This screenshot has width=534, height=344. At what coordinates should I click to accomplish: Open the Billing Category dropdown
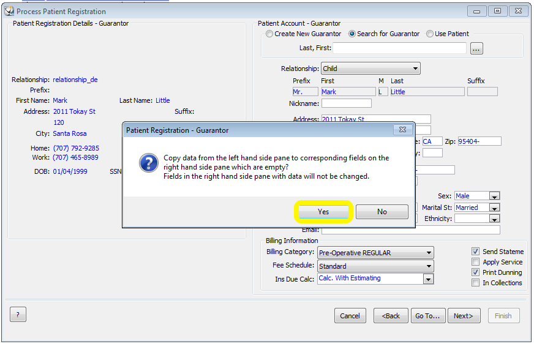375,253
